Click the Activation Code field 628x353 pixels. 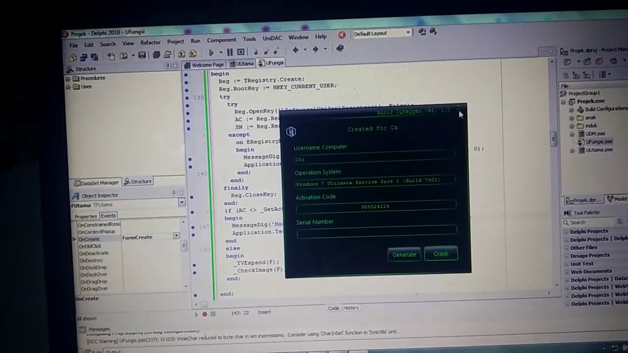[x=376, y=206]
